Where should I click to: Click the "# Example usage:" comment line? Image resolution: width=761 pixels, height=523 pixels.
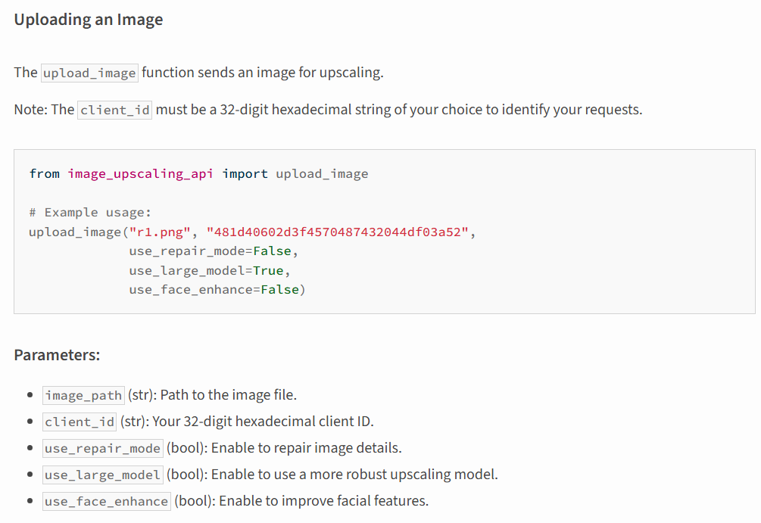pos(90,213)
